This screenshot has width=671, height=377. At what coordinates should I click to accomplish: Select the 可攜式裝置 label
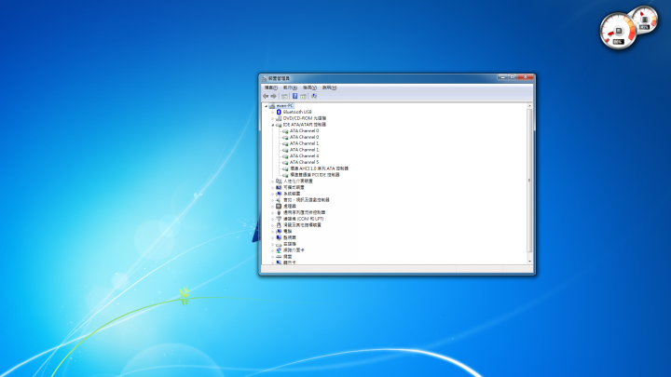[294, 188]
